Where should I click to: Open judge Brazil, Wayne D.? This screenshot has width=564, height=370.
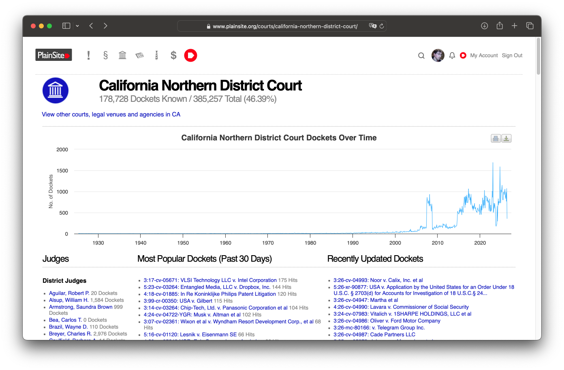pyautogui.click(x=68, y=327)
